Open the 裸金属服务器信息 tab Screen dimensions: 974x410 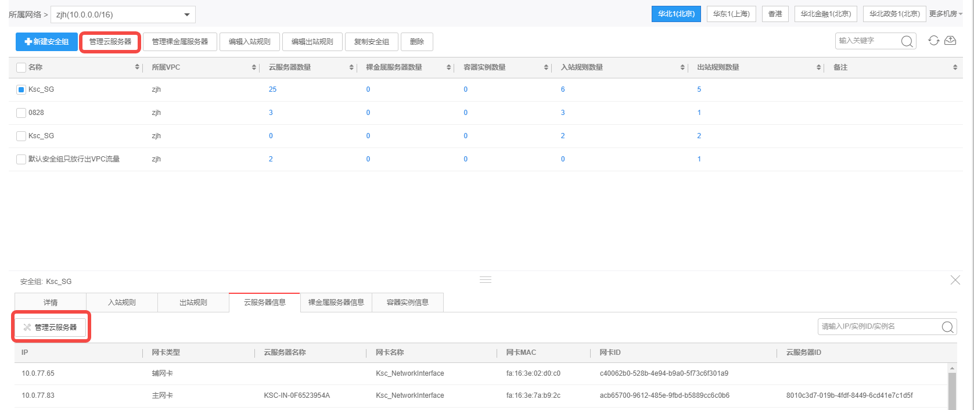pyautogui.click(x=336, y=303)
